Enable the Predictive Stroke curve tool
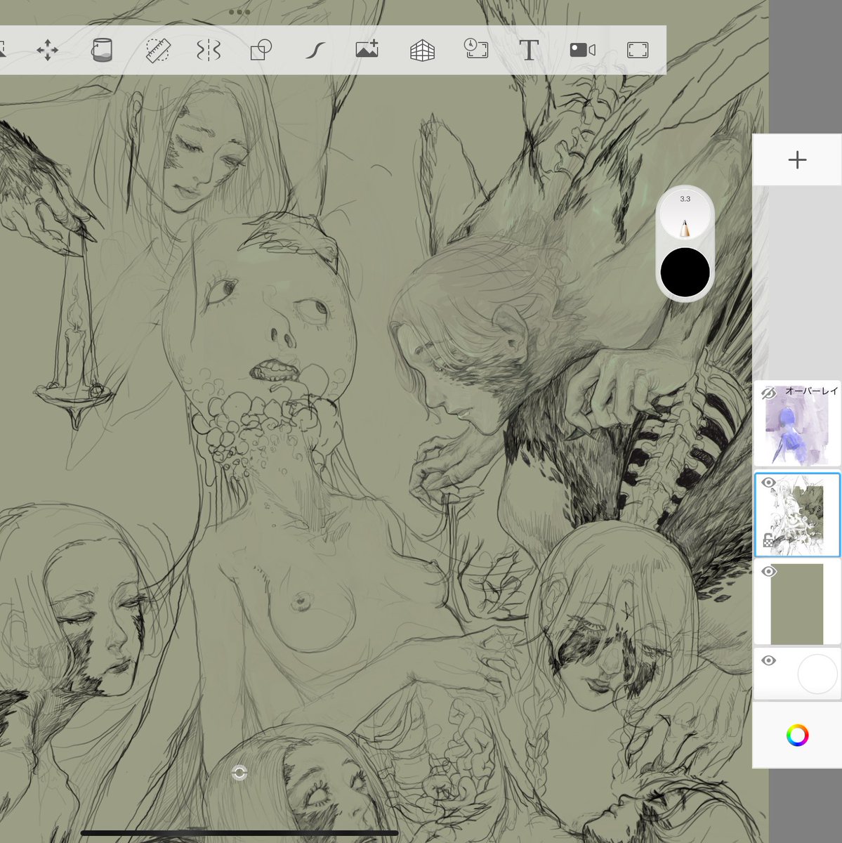Screen dimensions: 842x843 click(x=315, y=51)
